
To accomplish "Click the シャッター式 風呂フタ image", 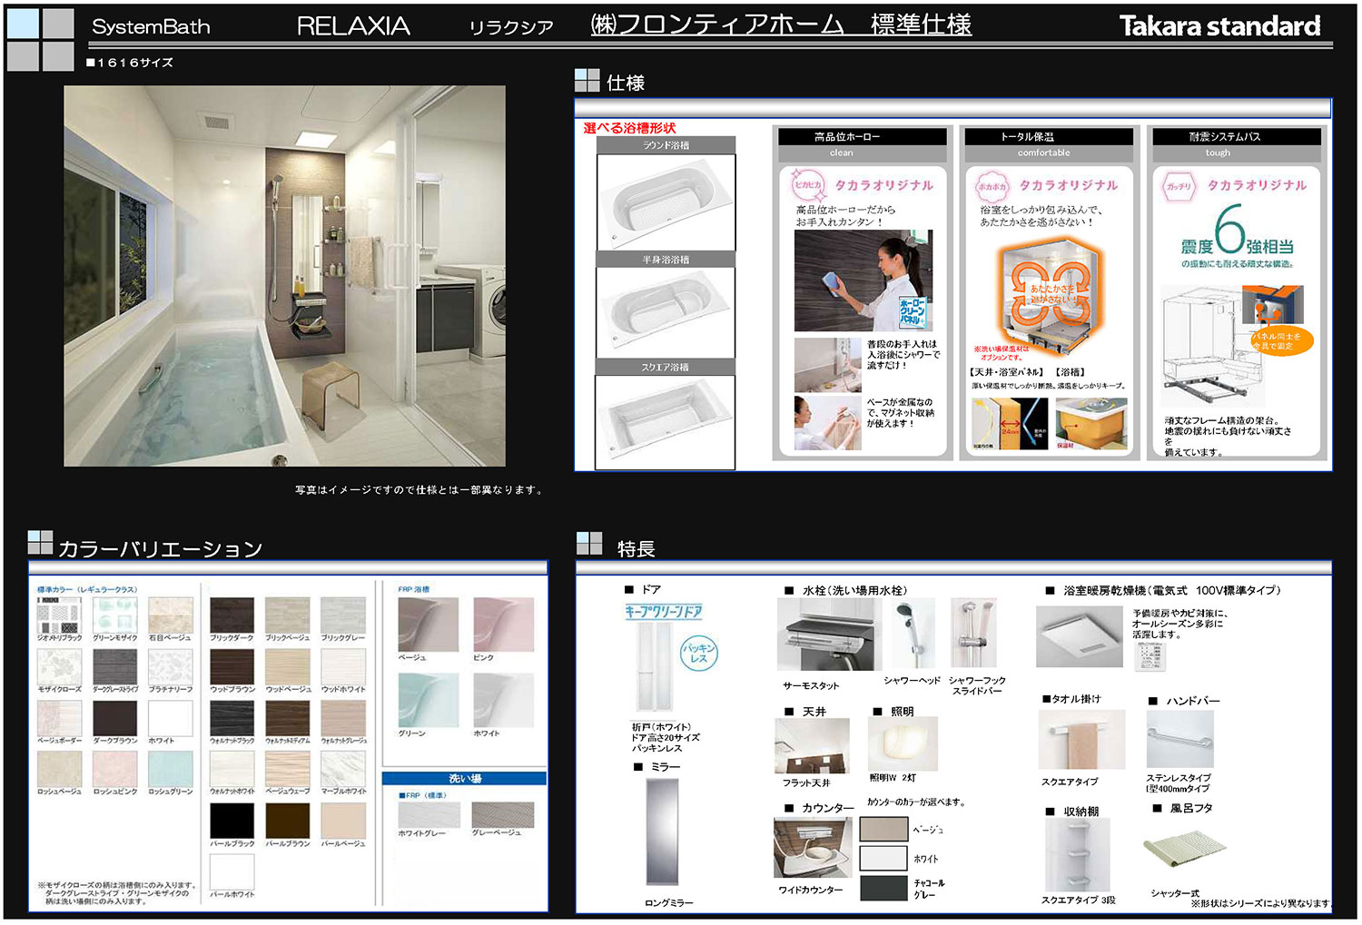I will click(1185, 850).
